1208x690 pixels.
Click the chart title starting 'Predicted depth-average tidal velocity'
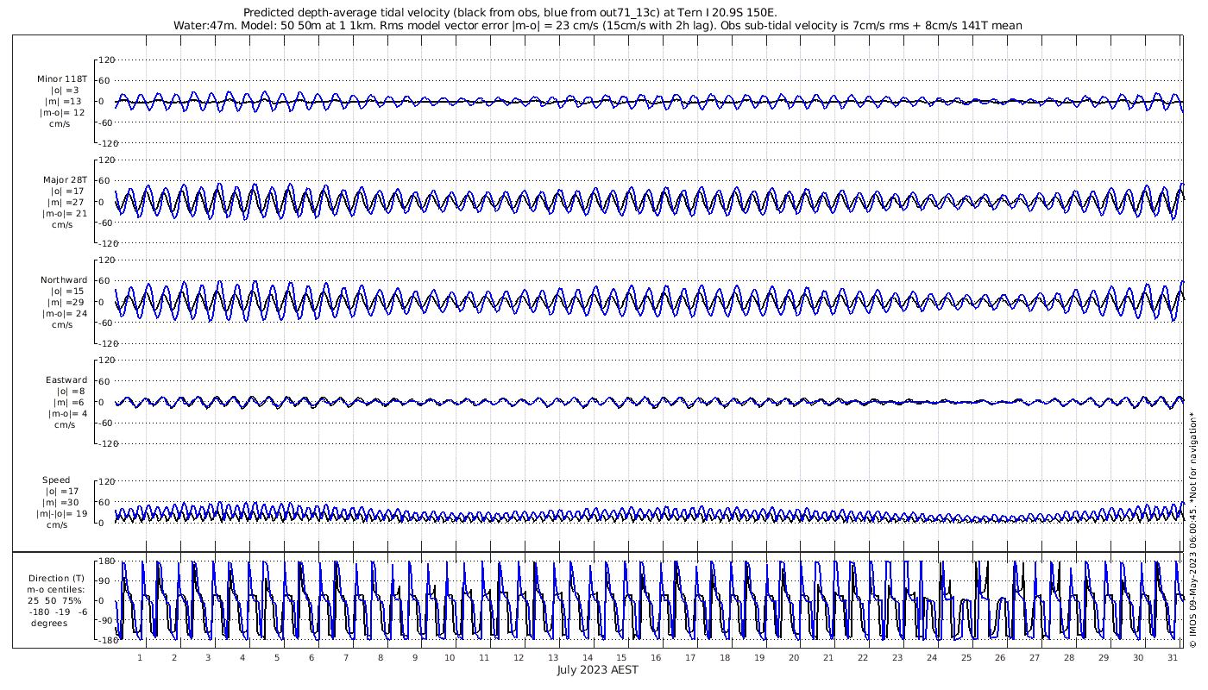click(x=510, y=13)
